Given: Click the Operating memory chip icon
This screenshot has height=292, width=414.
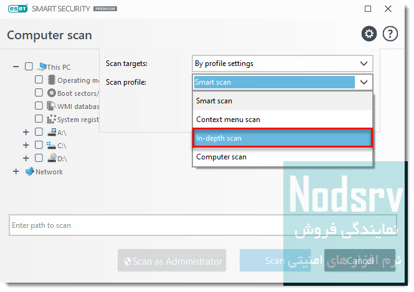Looking at the screenshot, I should click(52, 80).
